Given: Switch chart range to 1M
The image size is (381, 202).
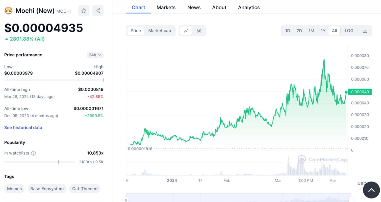Looking at the screenshot, I should (x=311, y=31).
